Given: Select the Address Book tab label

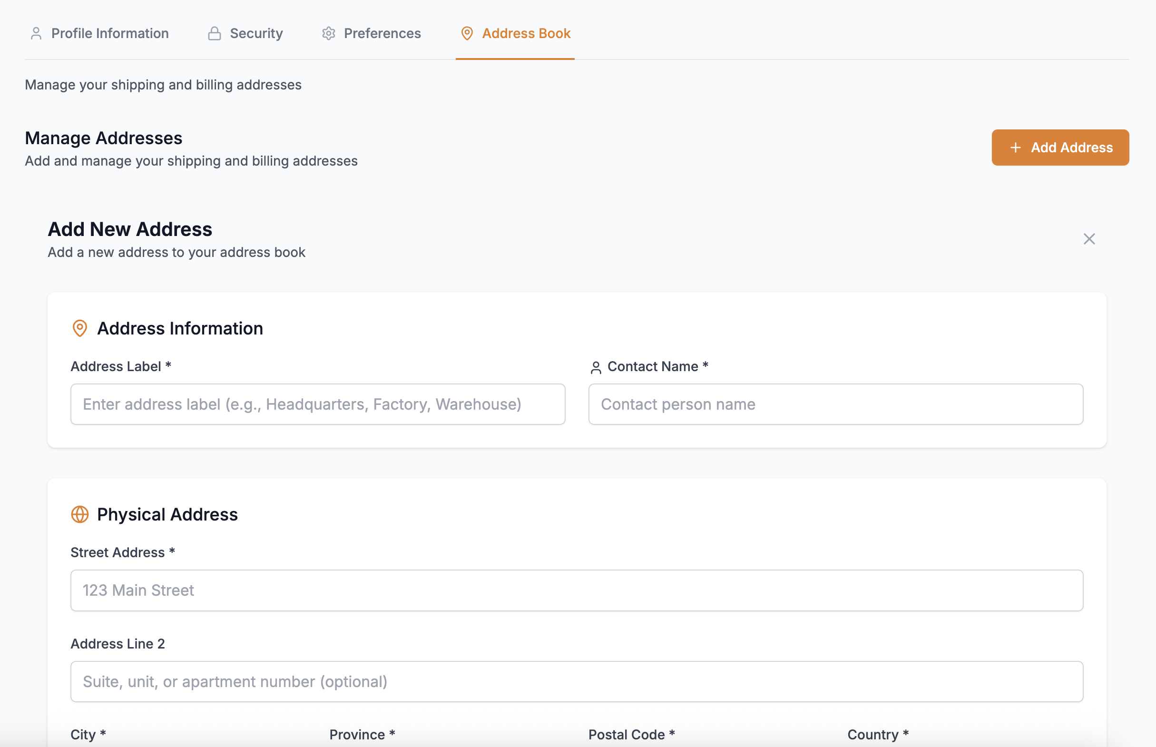Looking at the screenshot, I should point(526,33).
